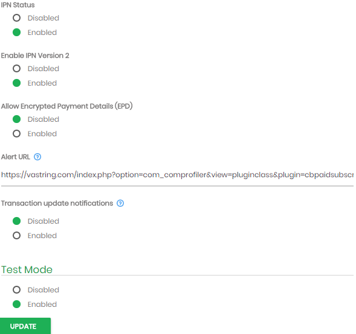Select Enabled for IPN Status
Viewport: 356px width, 334px height.
point(16,33)
